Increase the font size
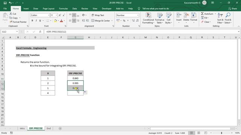 click(x=60, y=15)
